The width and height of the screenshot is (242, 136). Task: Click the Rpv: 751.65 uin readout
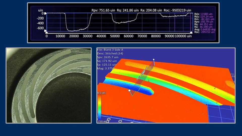tap(103, 10)
